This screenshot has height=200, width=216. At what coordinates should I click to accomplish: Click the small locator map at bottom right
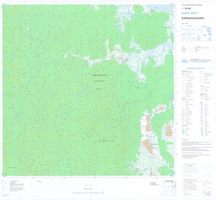click(x=169, y=189)
